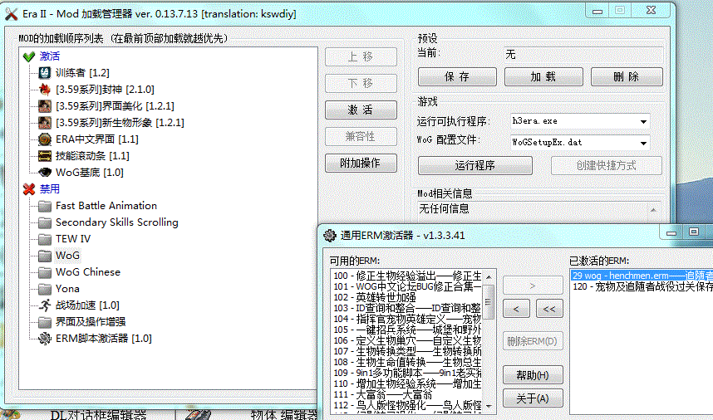713x420 pixels.
Task: Click the WoG folder icon in disabled list
Action: click(45, 256)
